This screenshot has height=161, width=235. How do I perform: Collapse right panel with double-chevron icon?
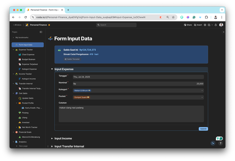pyautogui.click(x=224, y=32)
